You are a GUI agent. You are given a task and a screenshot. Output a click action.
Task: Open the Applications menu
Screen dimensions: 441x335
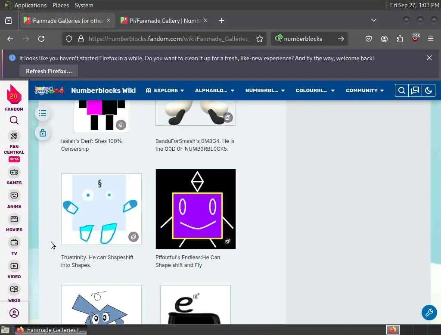31,5
